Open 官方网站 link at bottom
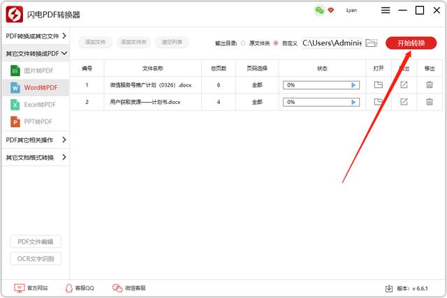Image resolution: width=447 pixels, height=298 pixels. 31,288
